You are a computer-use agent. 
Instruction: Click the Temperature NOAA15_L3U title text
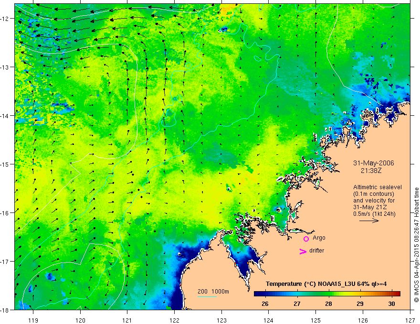point(326,284)
